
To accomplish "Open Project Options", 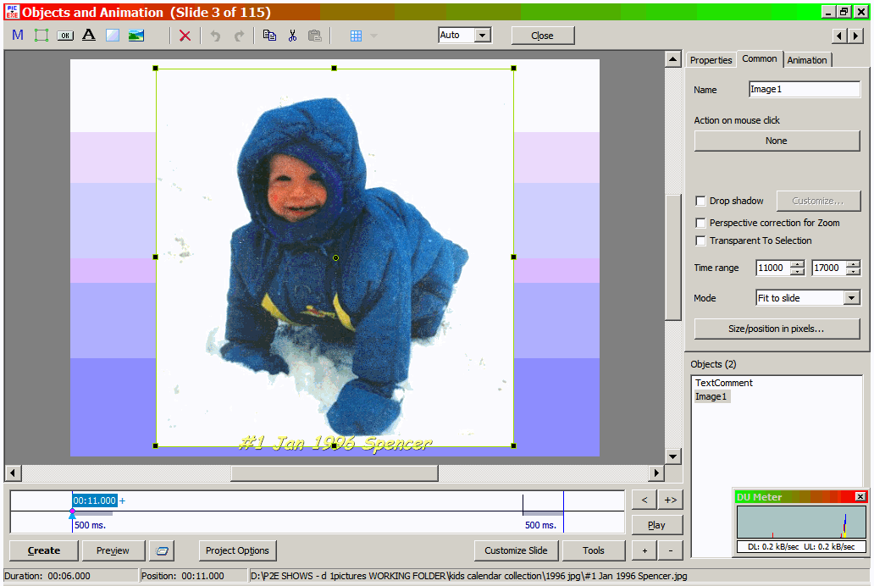I will [237, 550].
